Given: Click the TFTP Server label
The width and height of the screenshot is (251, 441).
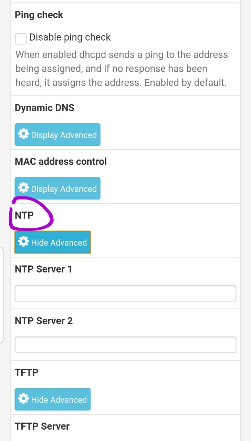Looking at the screenshot, I should (x=42, y=426).
